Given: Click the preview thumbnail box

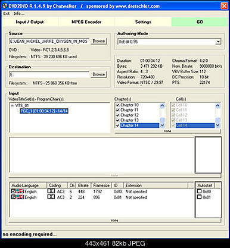Looking at the screenshot, I should pos(208,155).
